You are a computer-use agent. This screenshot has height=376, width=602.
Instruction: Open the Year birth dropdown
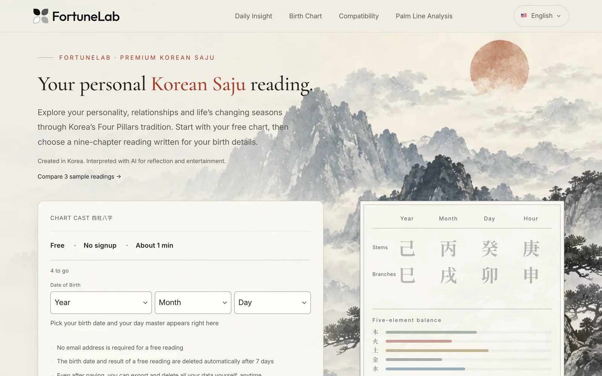tap(101, 303)
